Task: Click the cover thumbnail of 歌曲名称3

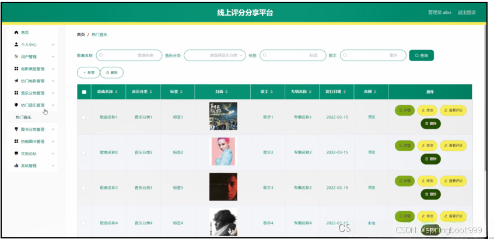Action: click(223, 187)
